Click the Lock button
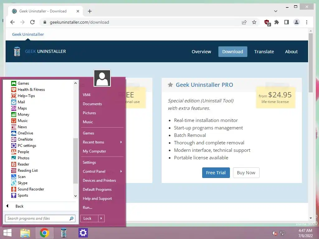 [x=89, y=218]
